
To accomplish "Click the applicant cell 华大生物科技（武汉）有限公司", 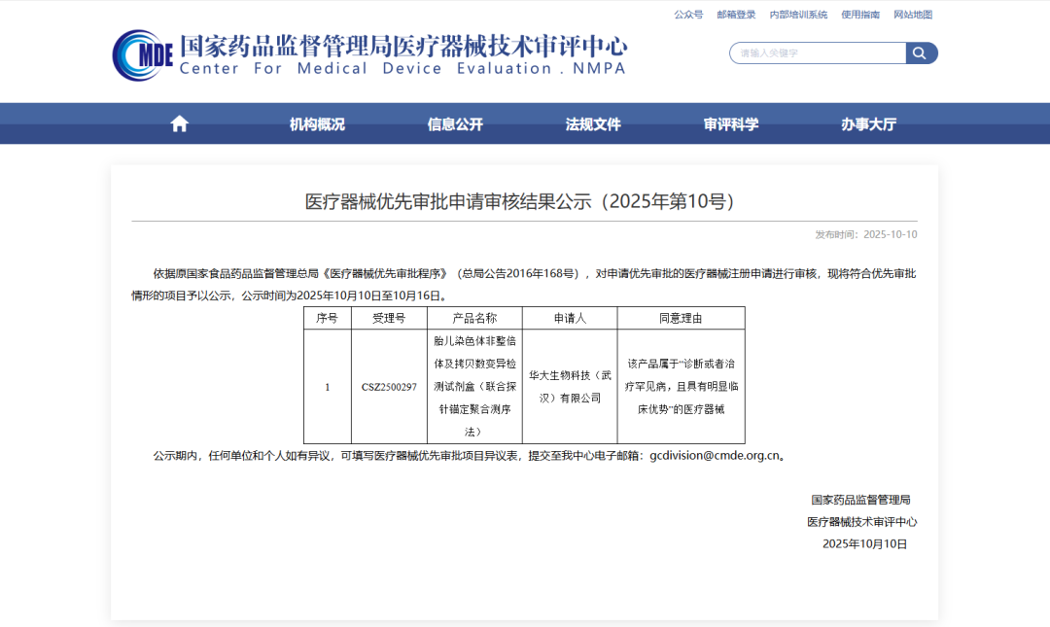I will [x=570, y=387].
